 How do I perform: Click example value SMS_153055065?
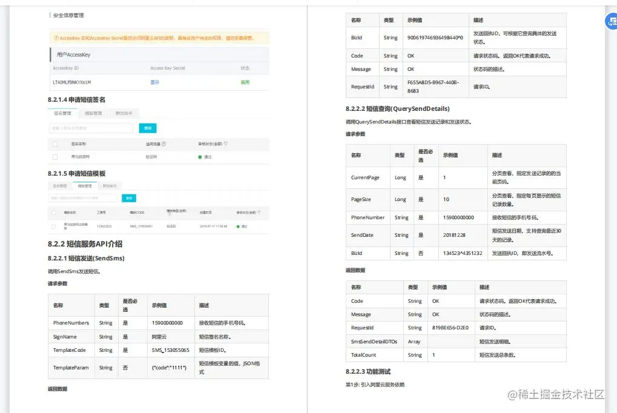tap(170, 350)
